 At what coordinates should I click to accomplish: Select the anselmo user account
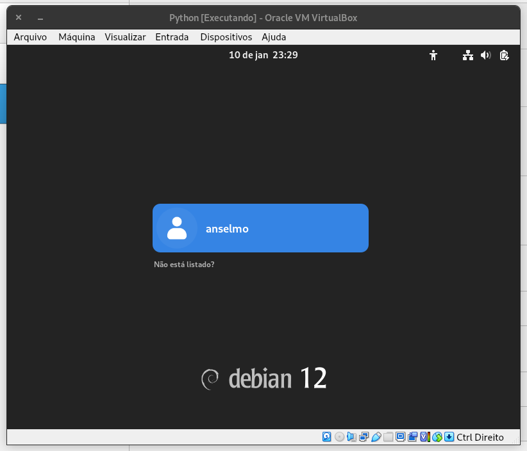pos(260,228)
